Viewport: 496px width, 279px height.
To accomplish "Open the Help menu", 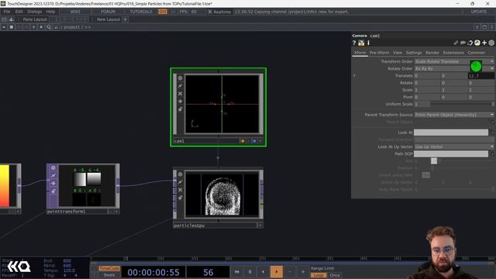I will 50,12.
